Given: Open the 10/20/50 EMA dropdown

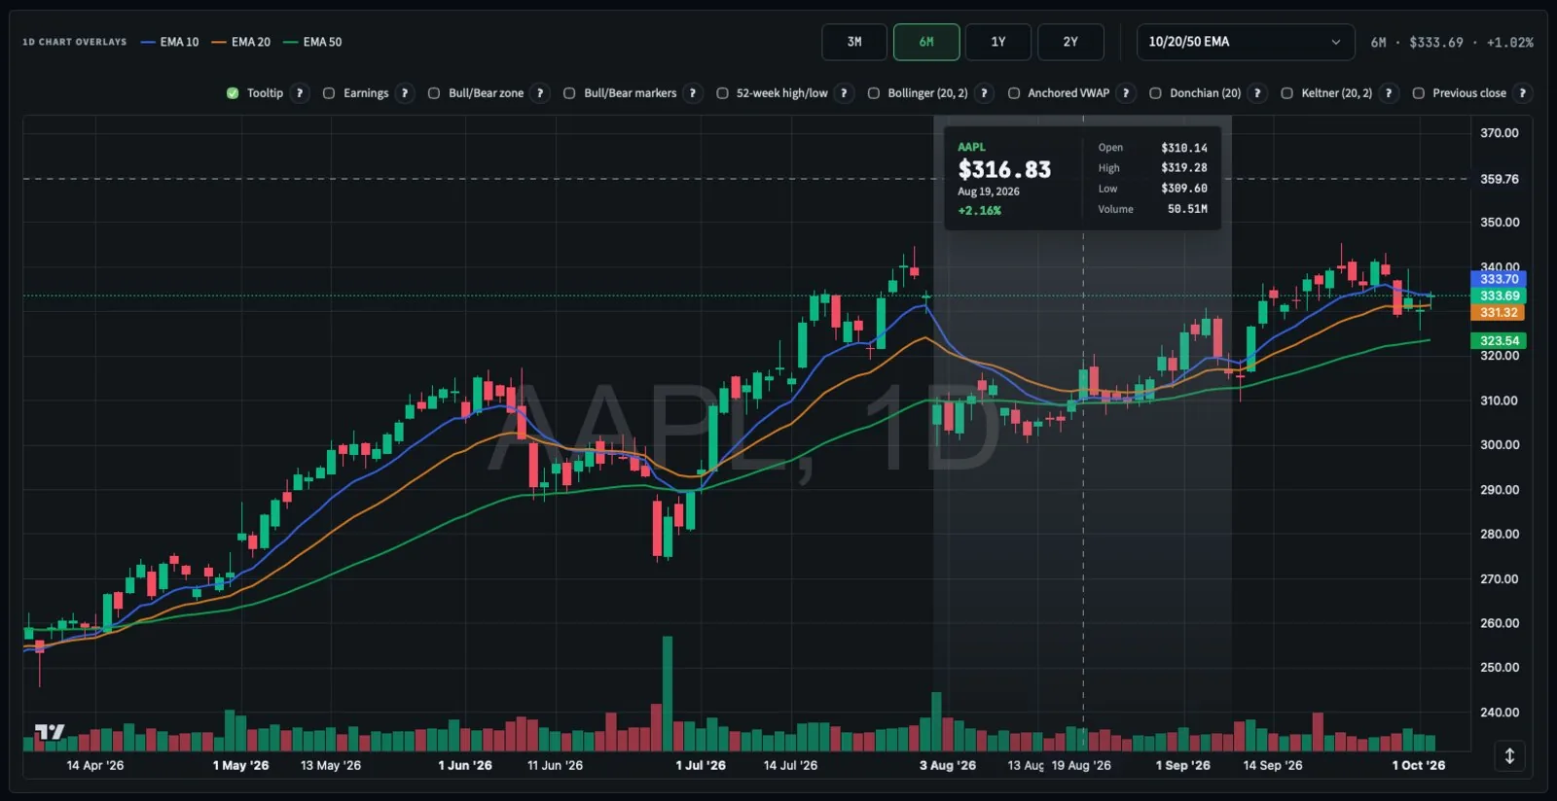Looking at the screenshot, I should pyautogui.click(x=1246, y=42).
